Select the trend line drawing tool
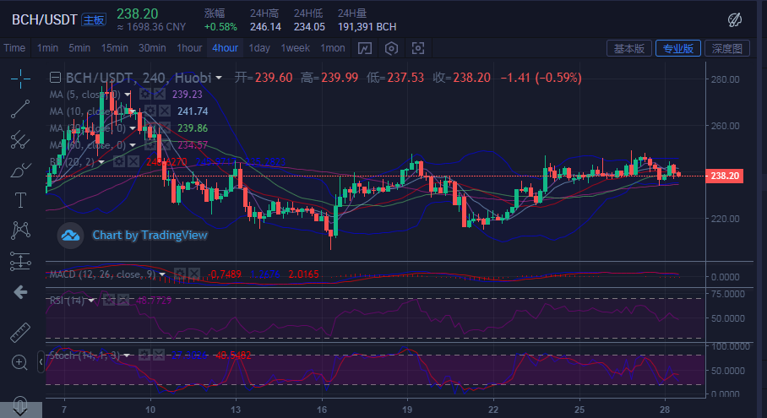The image size is (767, 418). pyautogui.click(x=20, y=109)
